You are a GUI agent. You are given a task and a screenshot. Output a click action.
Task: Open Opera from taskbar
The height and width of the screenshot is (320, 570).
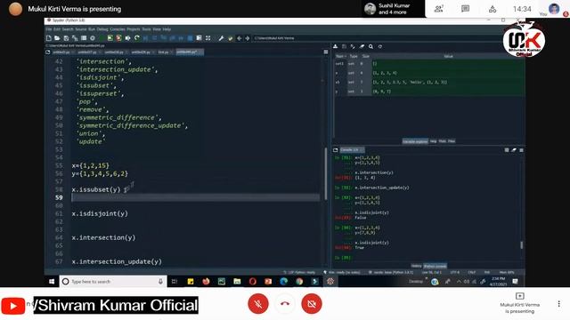click(253, 282)
